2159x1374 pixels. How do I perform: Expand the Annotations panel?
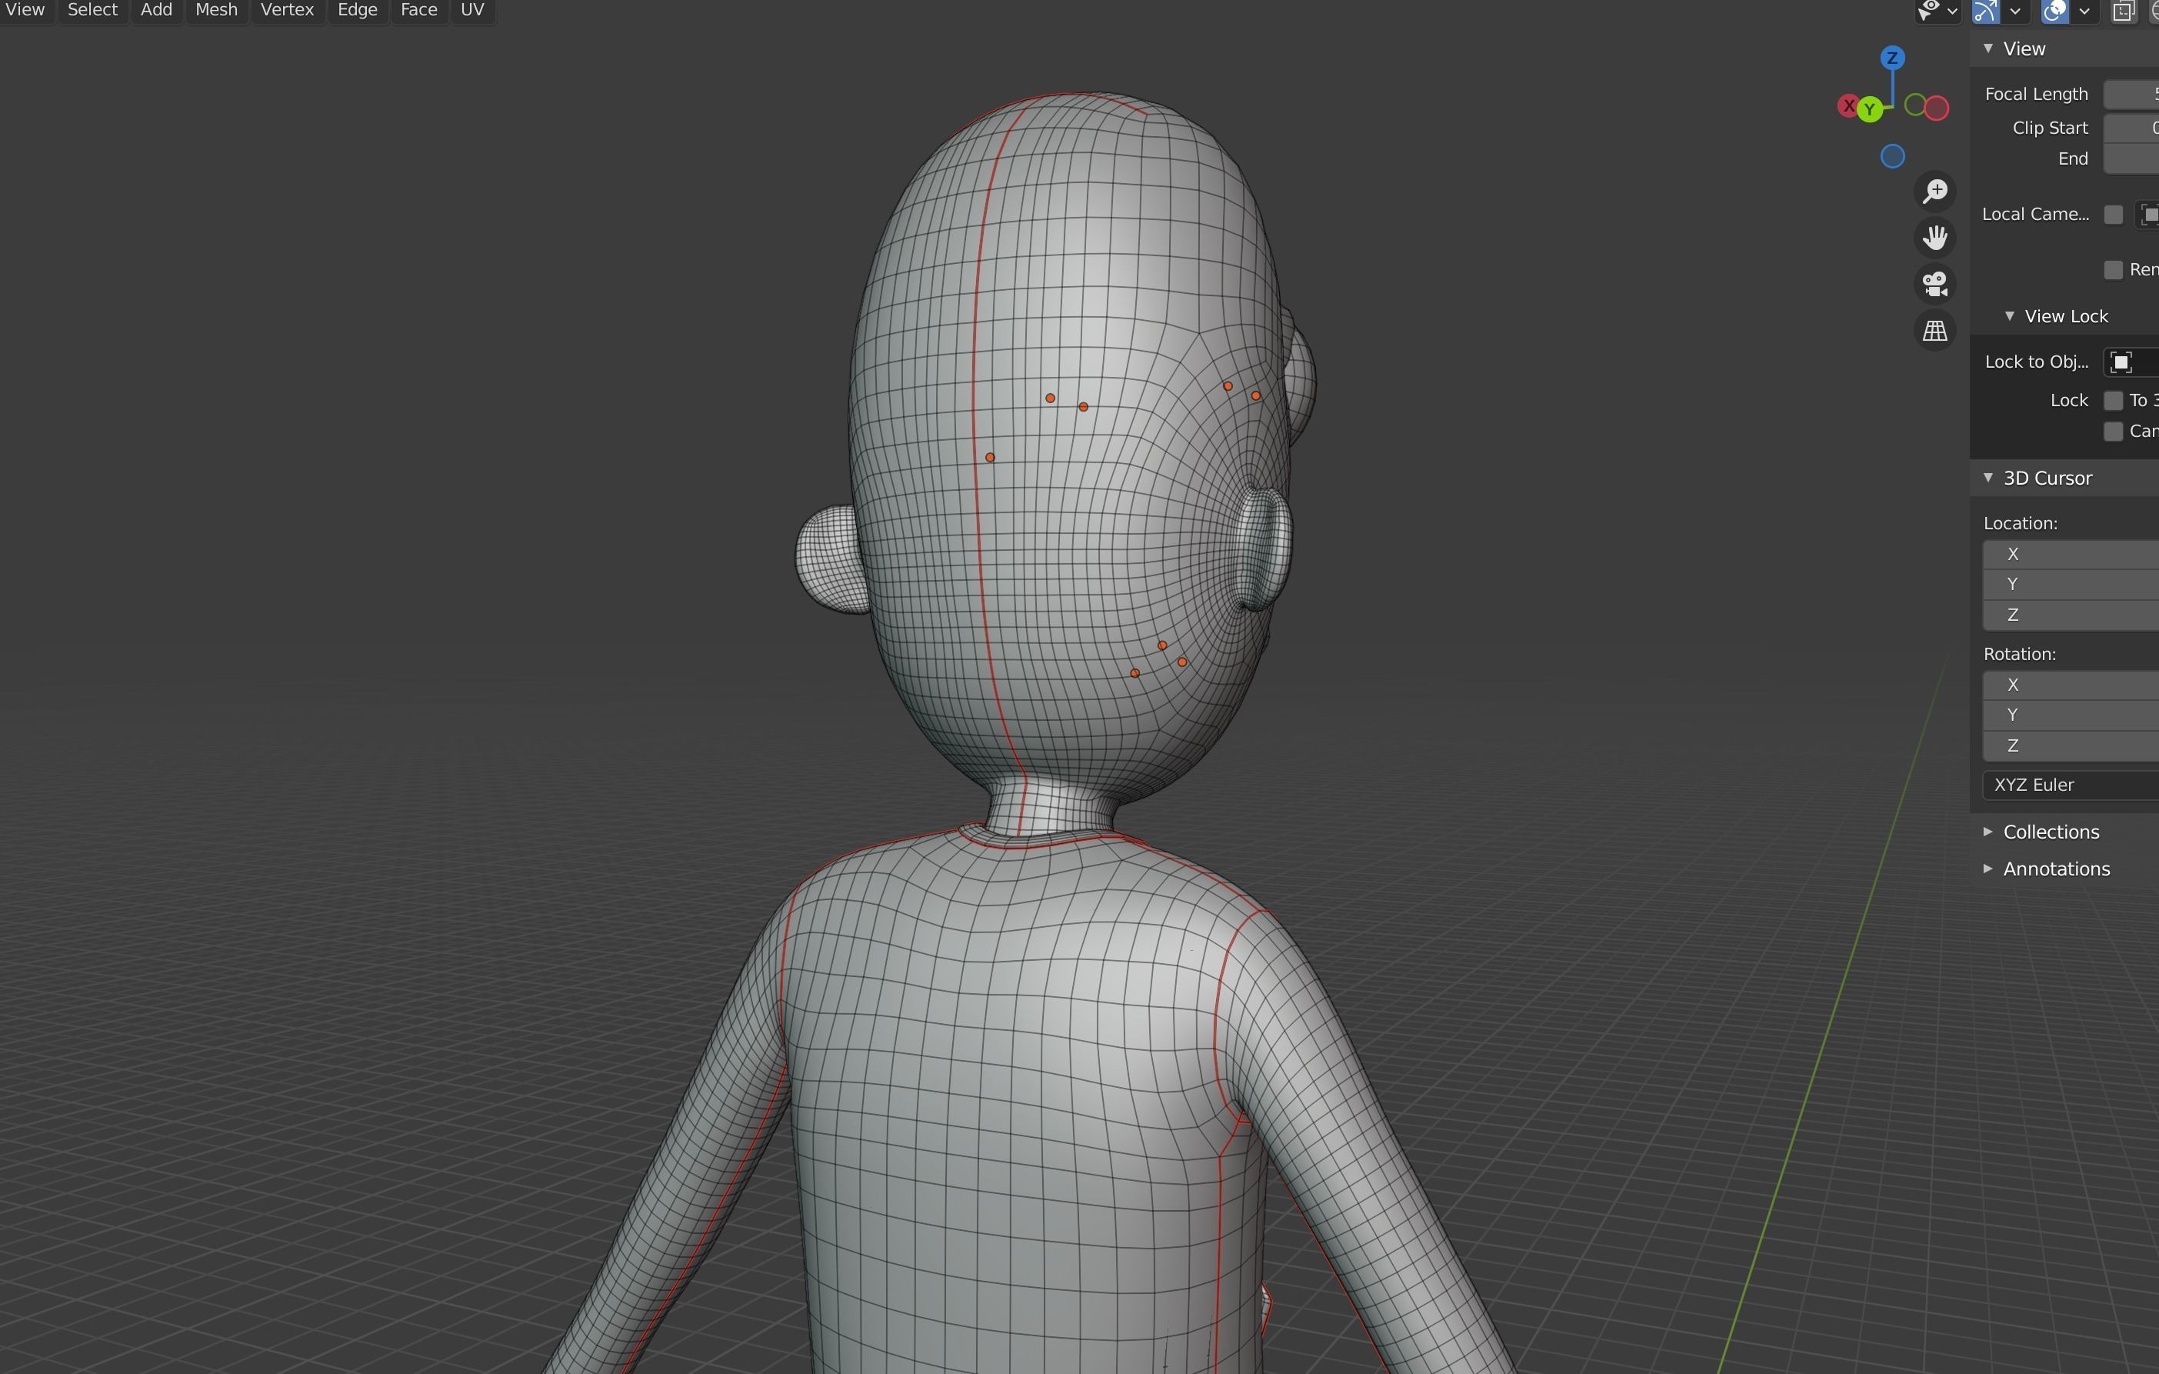click(x=1987, y=869)
